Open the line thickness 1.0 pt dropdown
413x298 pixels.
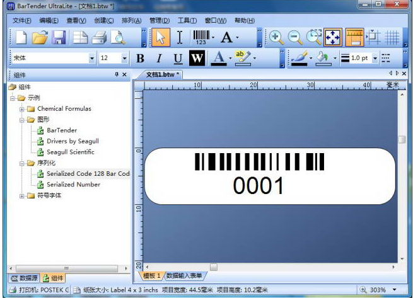[x=375, y=58]
